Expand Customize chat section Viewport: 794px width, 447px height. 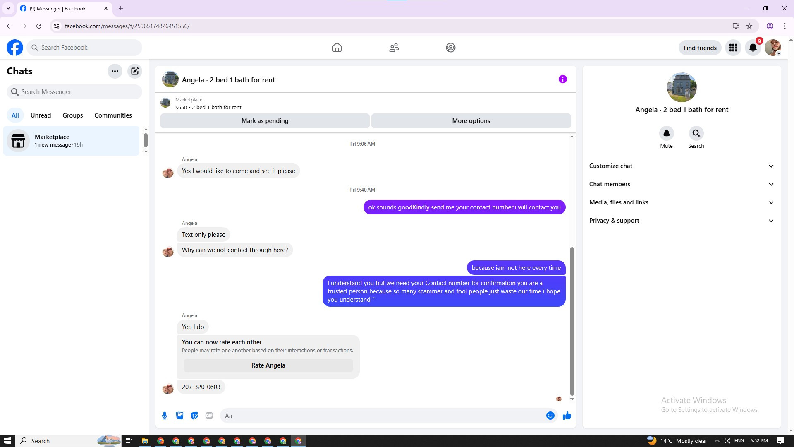click(682, 166)
